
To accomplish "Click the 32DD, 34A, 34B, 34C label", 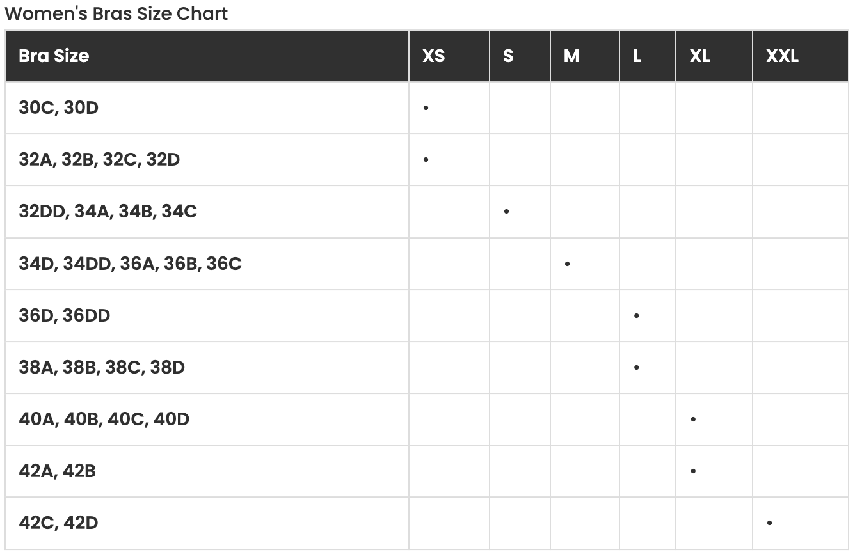I will [108, 212].
